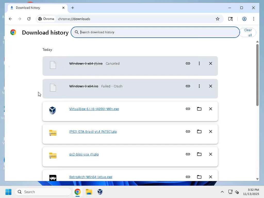Viewport: 264px width, 198px height.
Task: Show hidden system tray icons
Action: point(222,192)
